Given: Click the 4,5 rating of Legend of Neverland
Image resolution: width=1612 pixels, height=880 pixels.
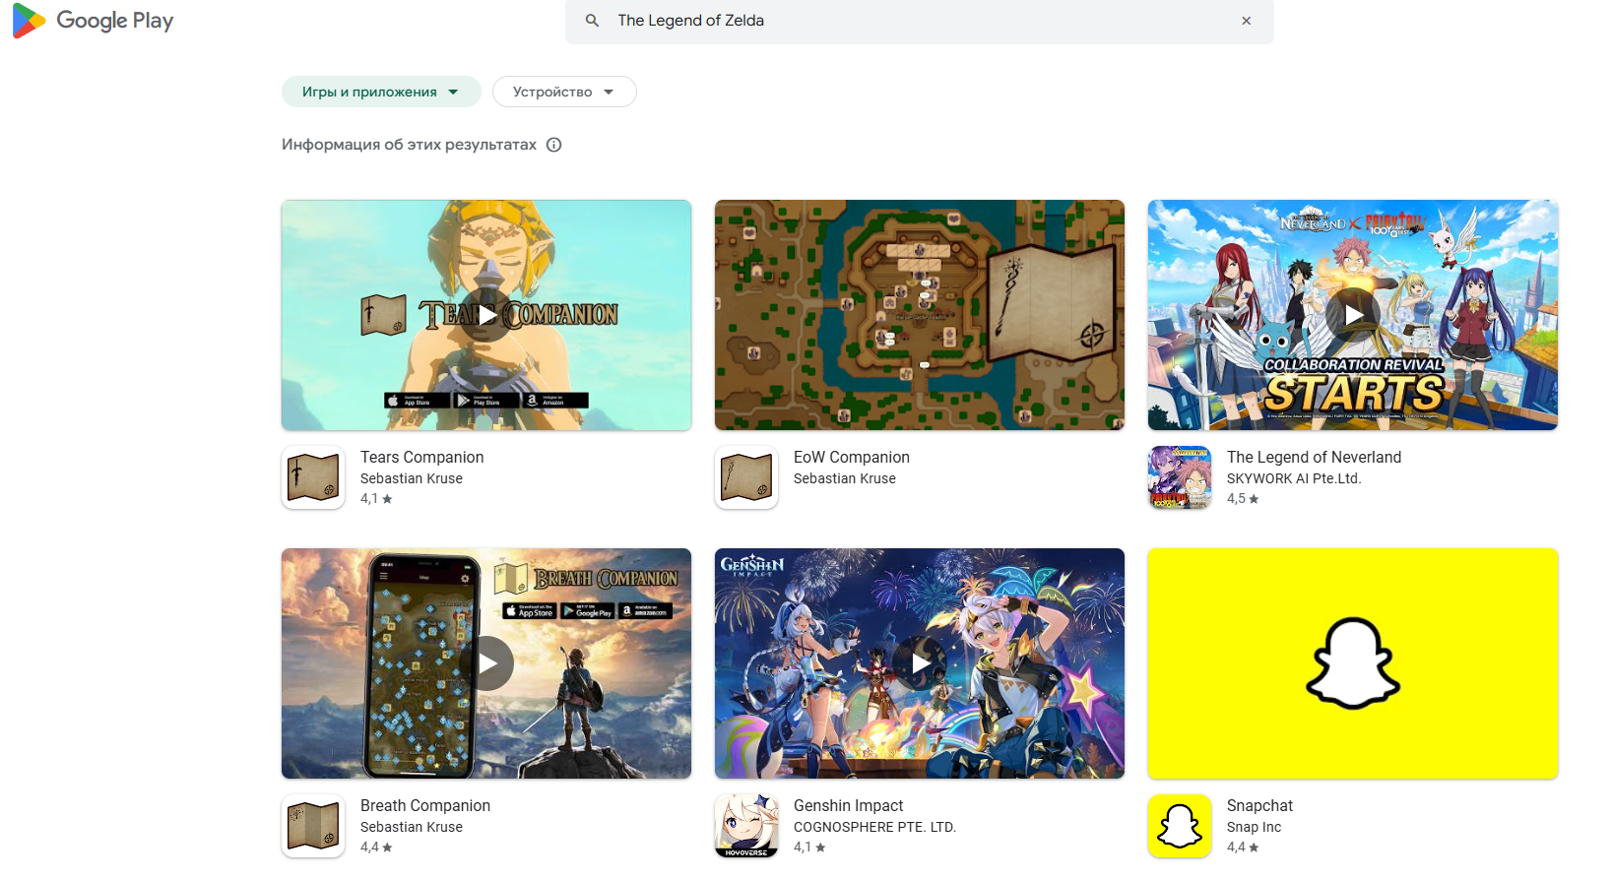Looking at the screenshot, I should pyautogui.click(x=1243, y=499).
